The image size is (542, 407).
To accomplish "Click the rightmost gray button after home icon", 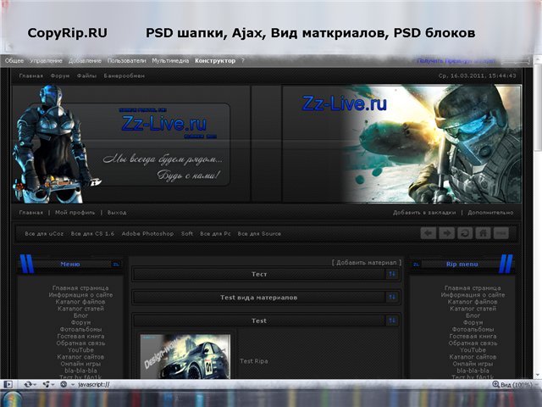I will 501,233.
